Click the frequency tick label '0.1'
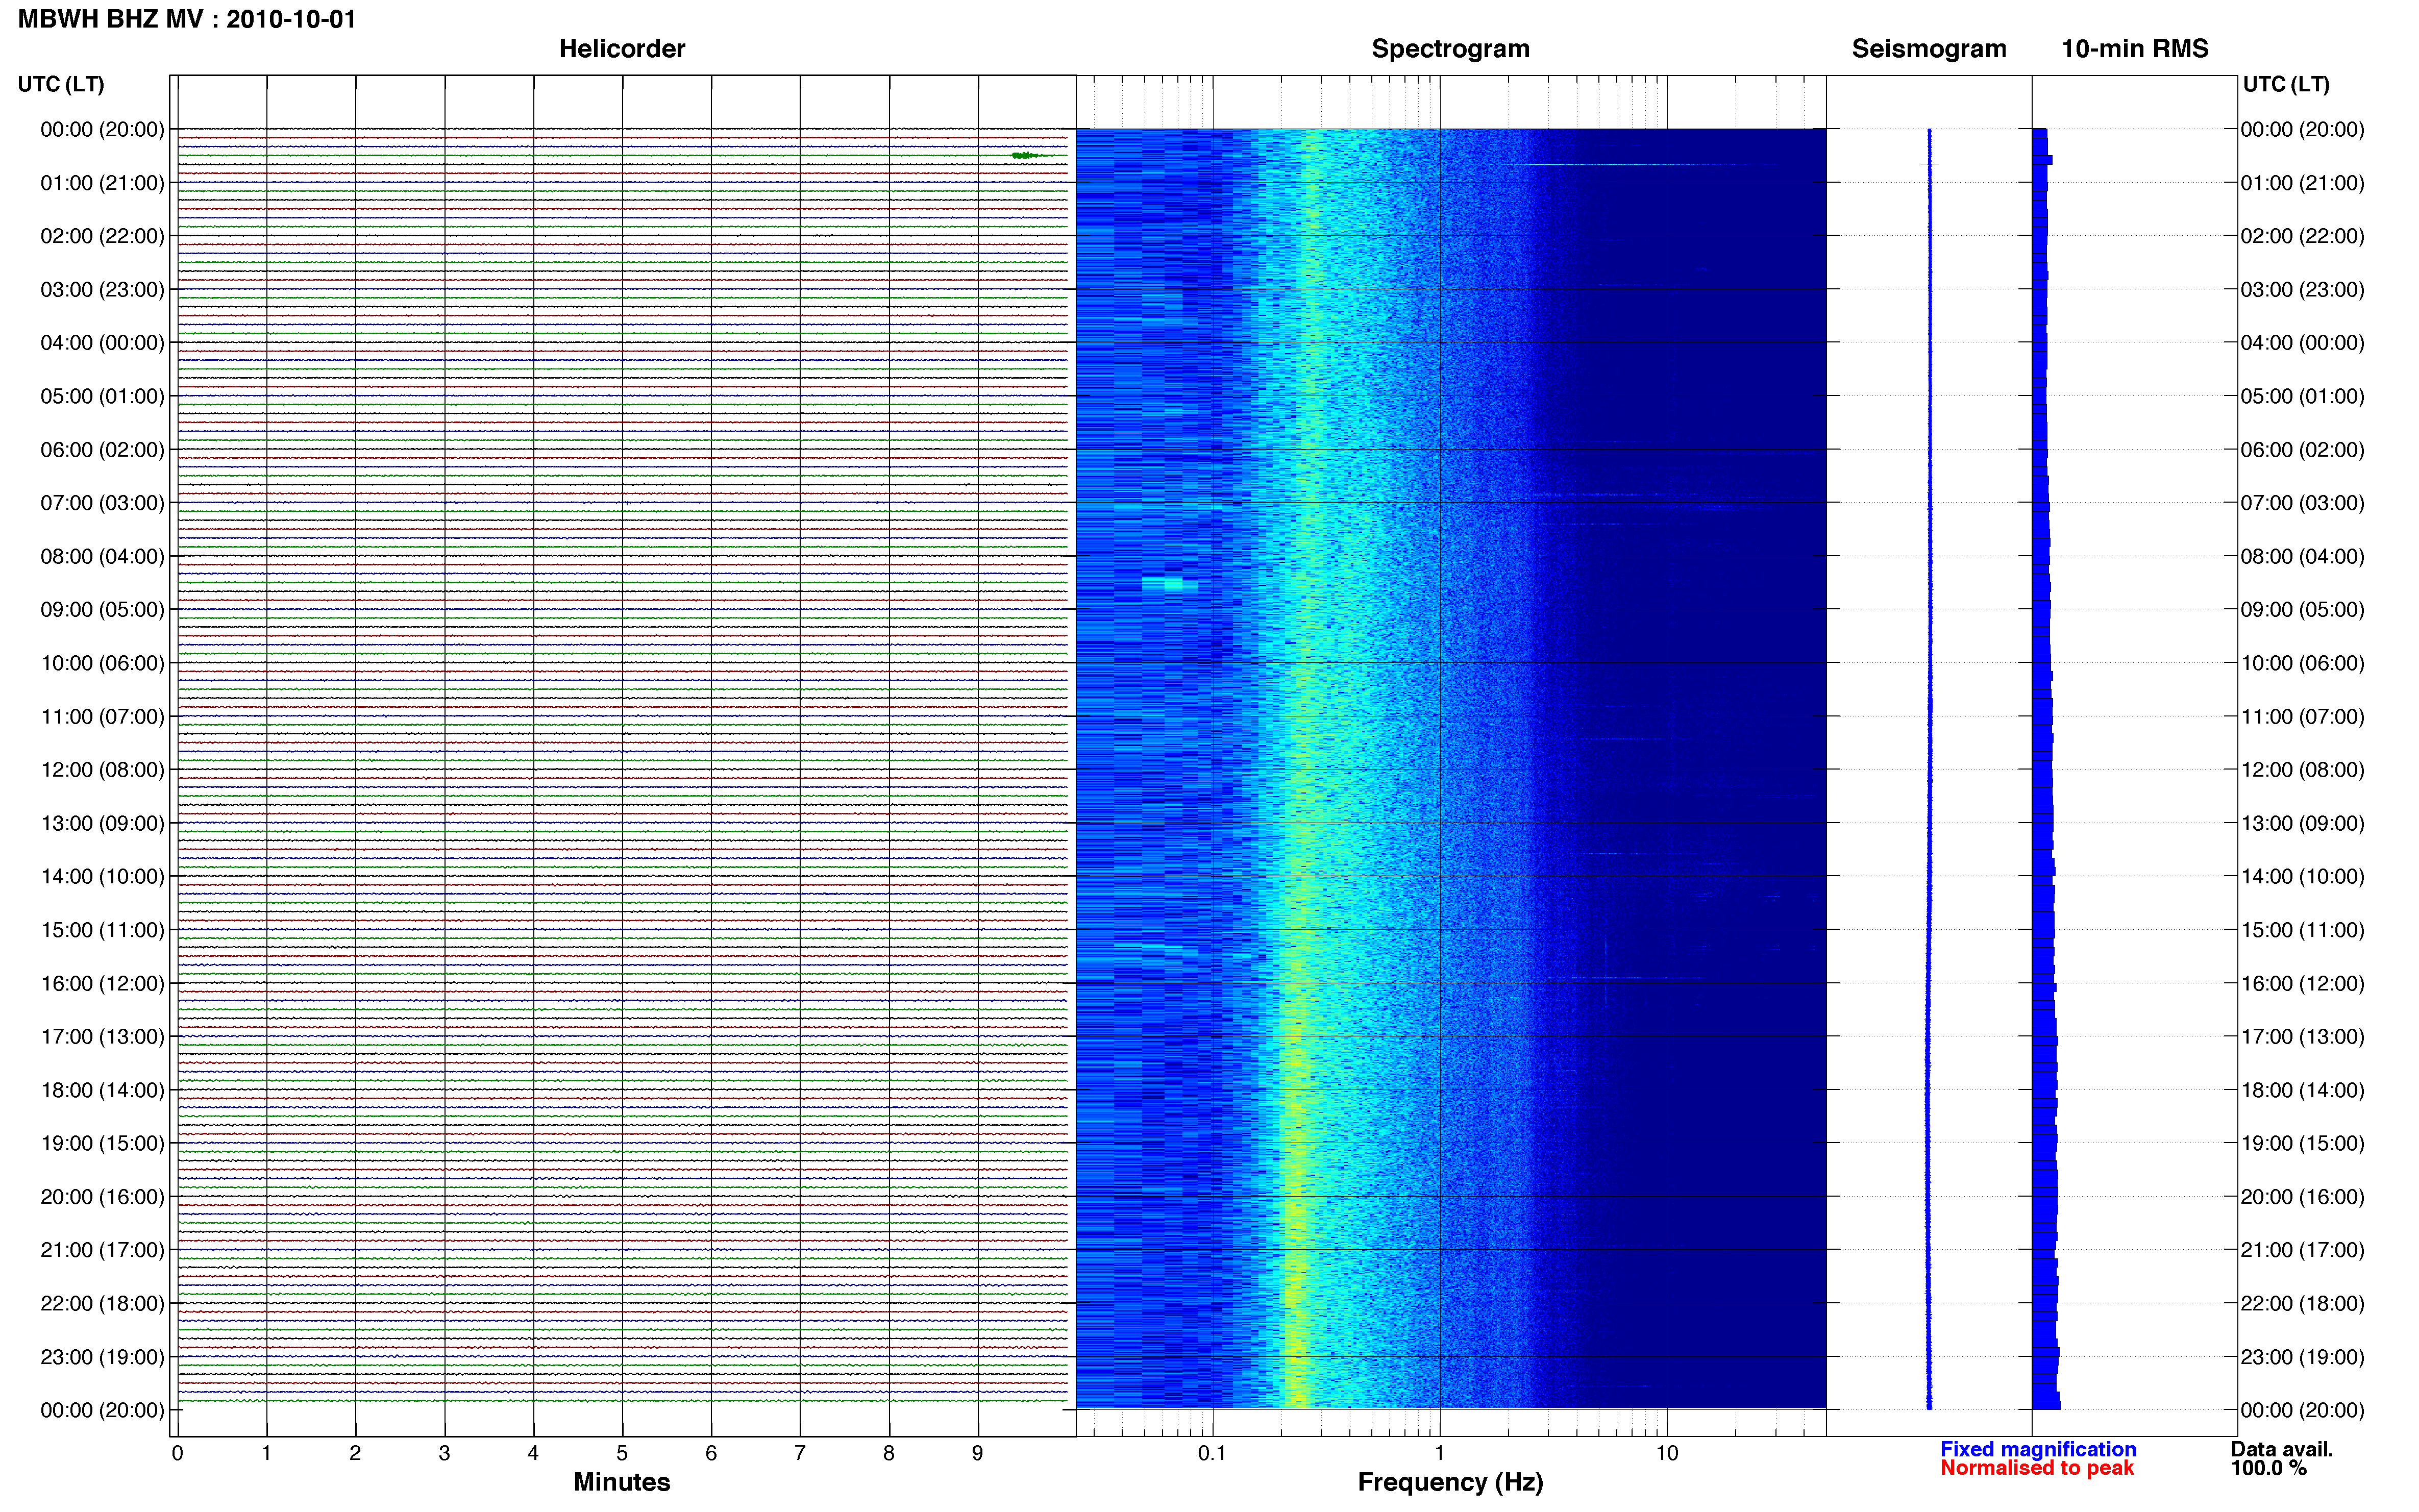The width and height of the screenshot is (2419, 1512). point(1212,1453)
